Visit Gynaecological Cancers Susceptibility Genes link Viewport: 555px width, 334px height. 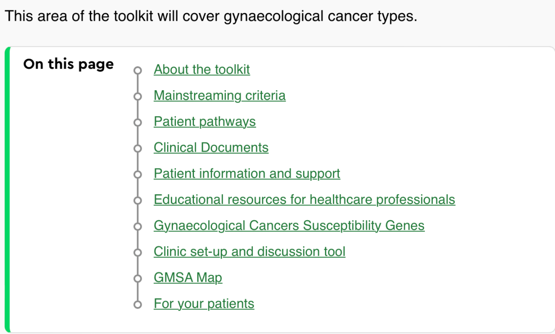pyautogui.click(x=289, y=226)
